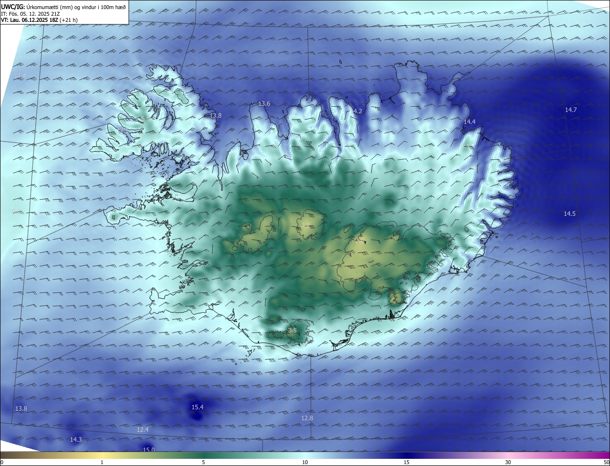
Task: Click the map value label '14.7'
Action: (x=571, y=110)
